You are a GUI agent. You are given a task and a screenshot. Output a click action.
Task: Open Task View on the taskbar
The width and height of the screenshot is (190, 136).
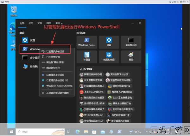(x=69, y=132)
